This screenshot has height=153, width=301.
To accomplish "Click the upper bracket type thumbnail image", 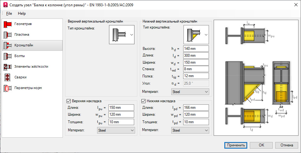I will tap(119, 35).
